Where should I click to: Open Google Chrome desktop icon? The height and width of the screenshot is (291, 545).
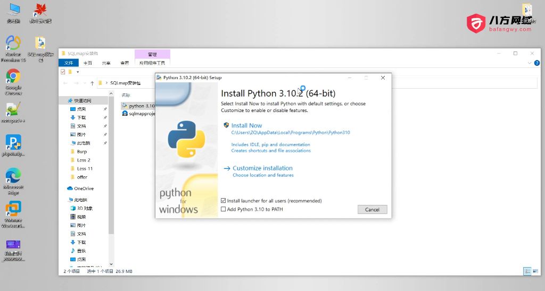[x=13, y=82]
